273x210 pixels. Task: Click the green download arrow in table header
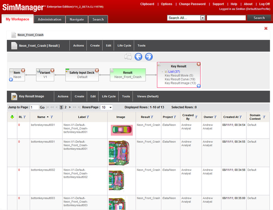[x=12, y=117]
